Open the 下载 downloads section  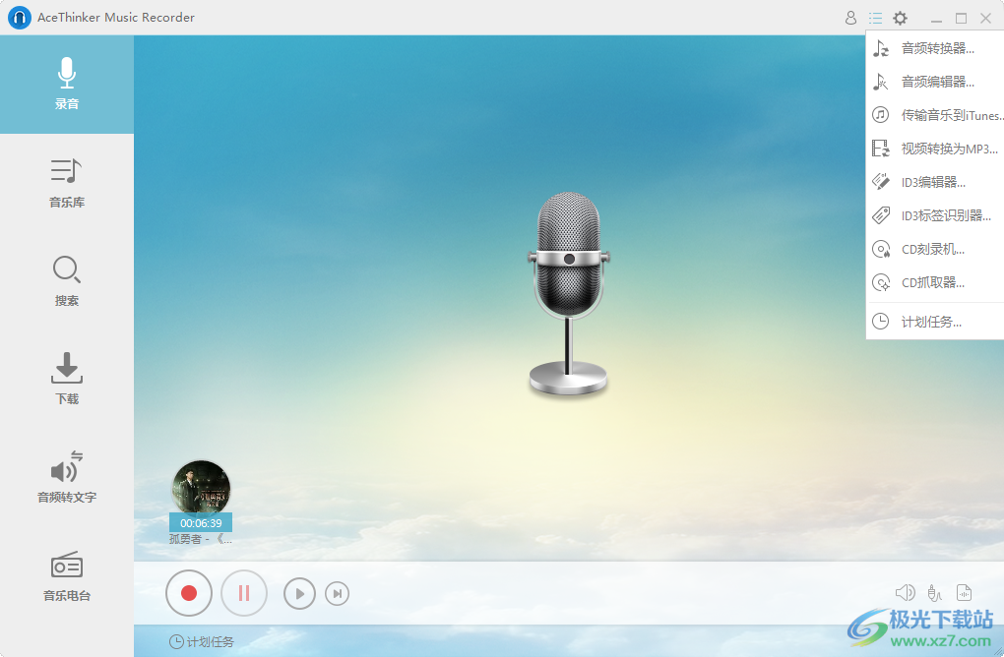pos(66,379)
